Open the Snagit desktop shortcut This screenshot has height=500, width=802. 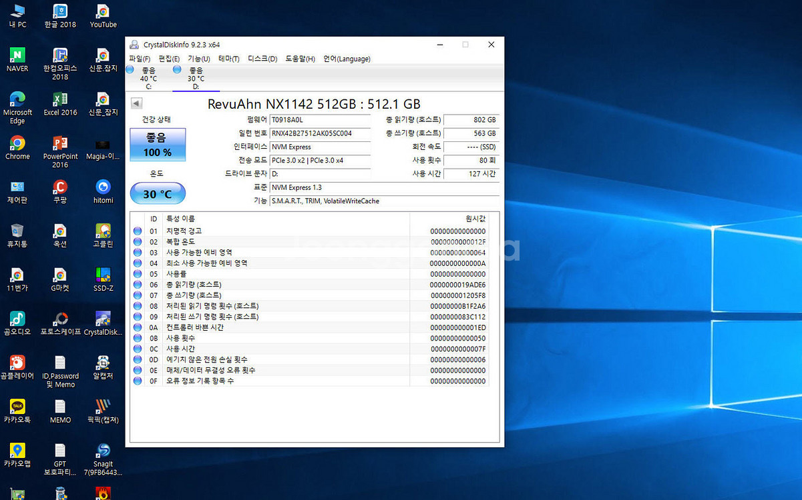tap(103, 459)
